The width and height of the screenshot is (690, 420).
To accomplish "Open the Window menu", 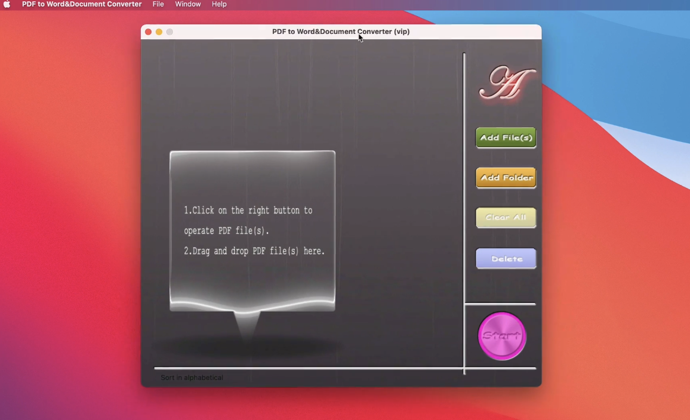I will [188, 4].
